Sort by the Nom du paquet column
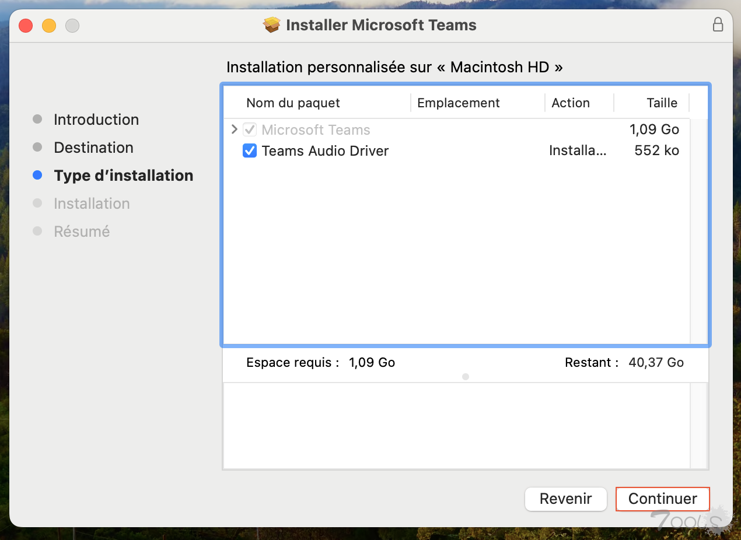This screenshot has height=540, width=741. pyautogui.click(x=293, y=103)
